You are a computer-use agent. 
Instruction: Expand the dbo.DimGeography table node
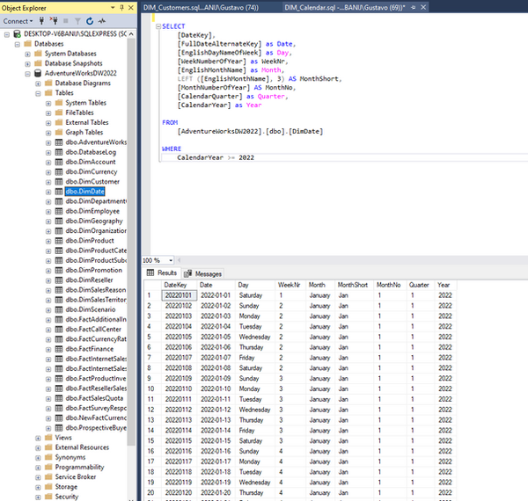[x=48, y=221]
